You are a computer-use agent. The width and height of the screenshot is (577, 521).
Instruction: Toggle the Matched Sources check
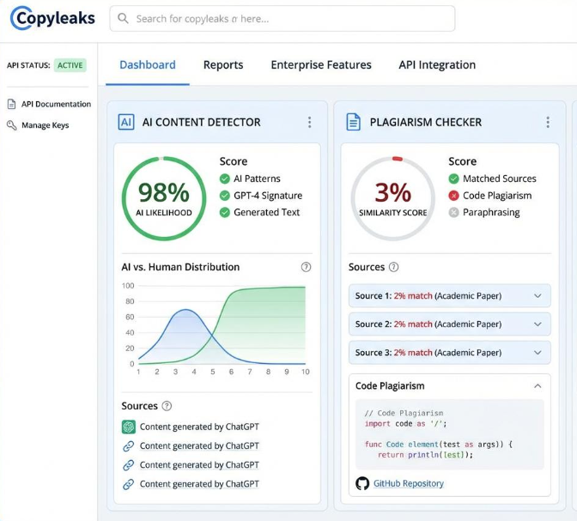pos(453,179)
